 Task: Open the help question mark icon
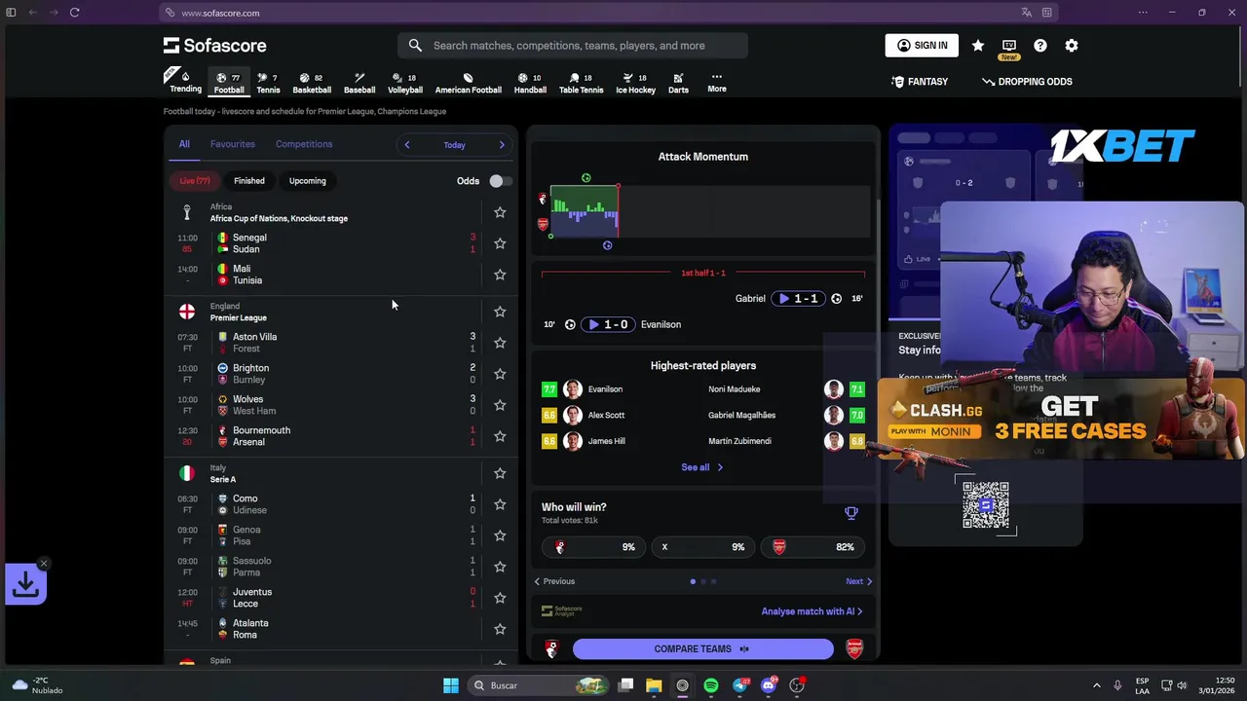pos(1040,46)
